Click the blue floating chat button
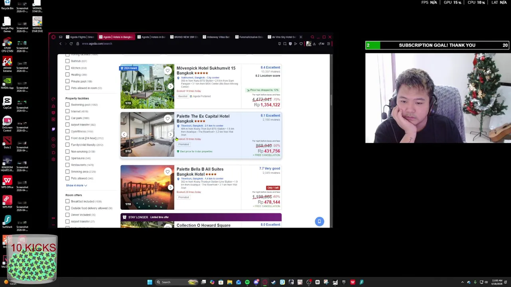The width and height of the screenshot is (511, 287). click(319, 221)
